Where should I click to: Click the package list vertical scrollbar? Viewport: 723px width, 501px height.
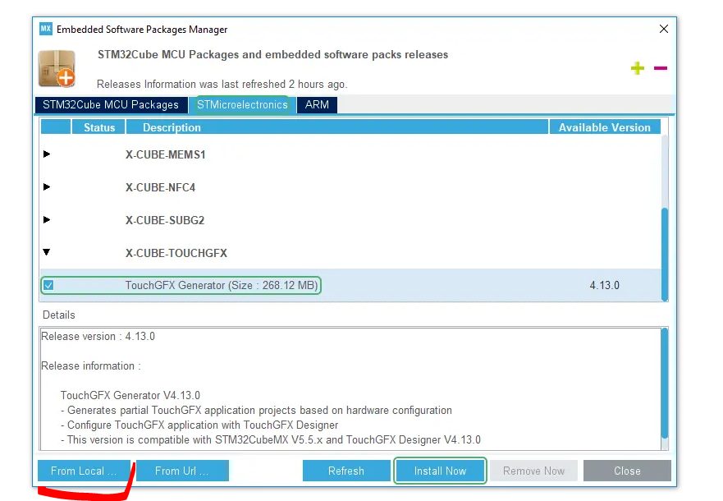tap(665, 255)
